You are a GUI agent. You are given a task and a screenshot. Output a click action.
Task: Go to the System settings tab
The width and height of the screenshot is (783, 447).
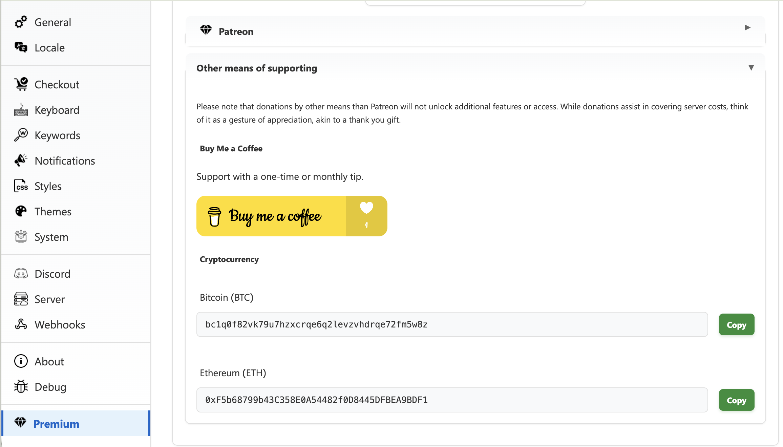click(x=51, y=237)
